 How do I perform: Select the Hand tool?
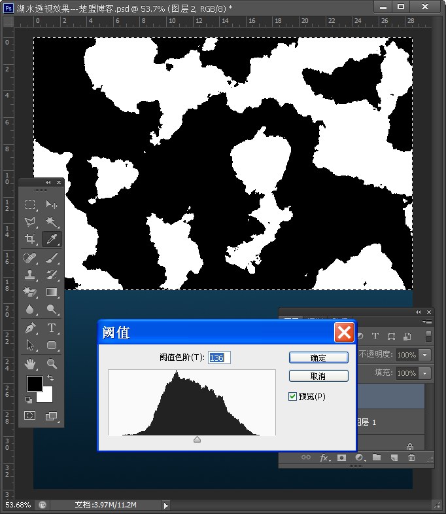(30, 363)
